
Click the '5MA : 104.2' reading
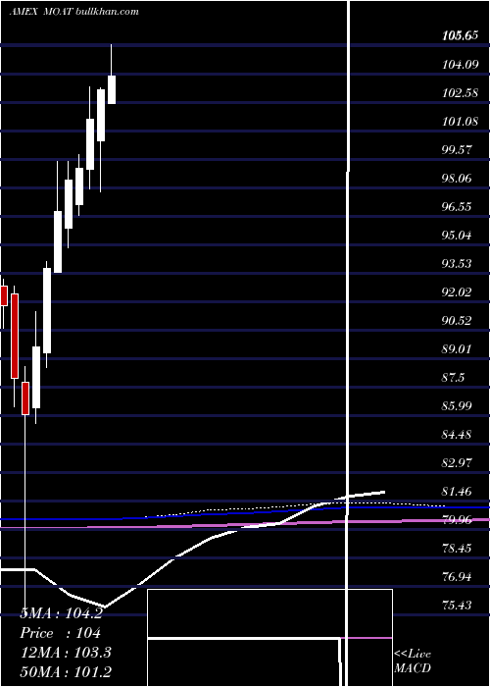(61, 613)
